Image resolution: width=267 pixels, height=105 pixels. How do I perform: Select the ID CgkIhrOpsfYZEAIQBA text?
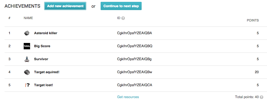tap(134, 33)
